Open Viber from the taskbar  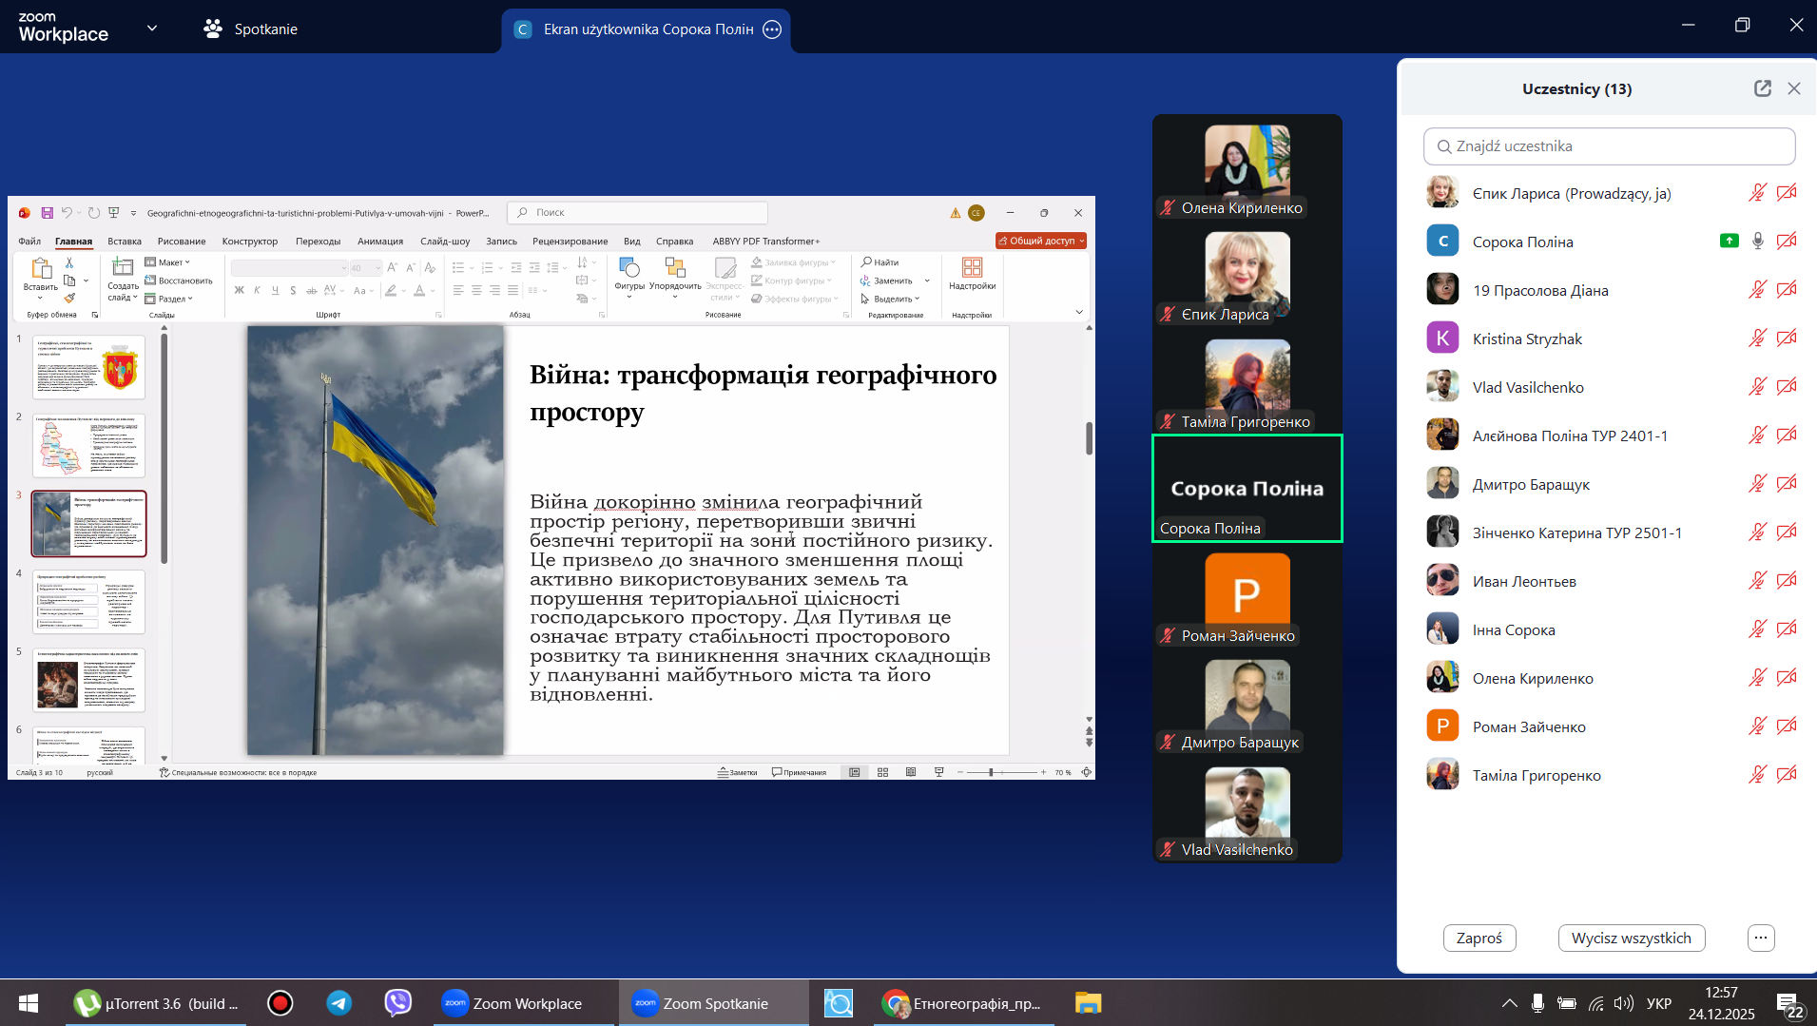[x=397, y=1003]
